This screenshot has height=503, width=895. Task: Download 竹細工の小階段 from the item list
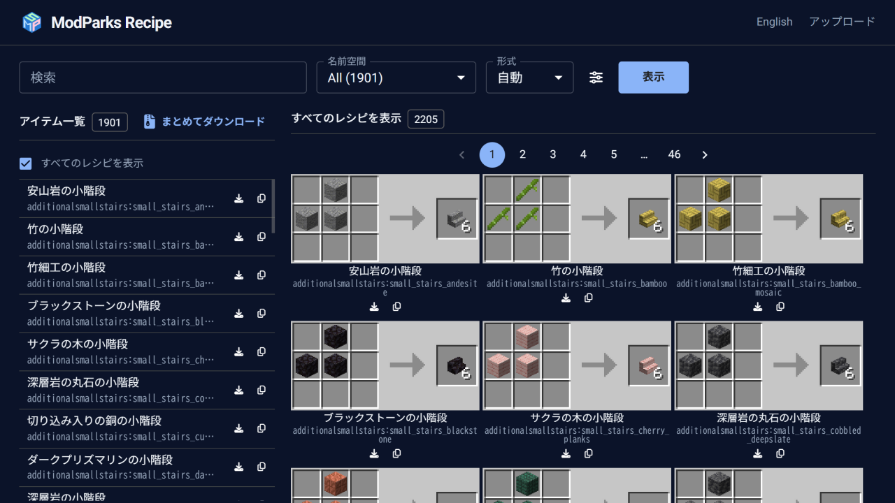click(x=238, y=275)
